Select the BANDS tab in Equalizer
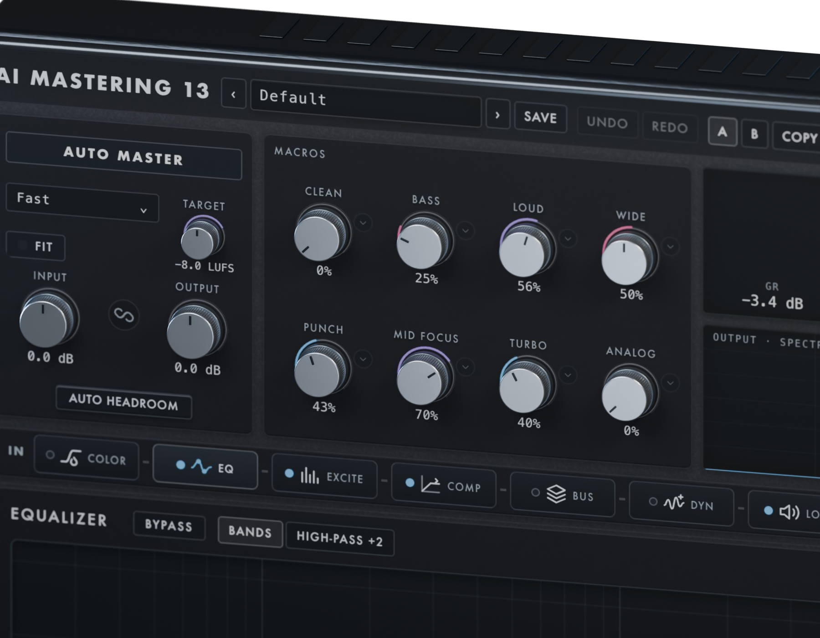 point(250,532)
